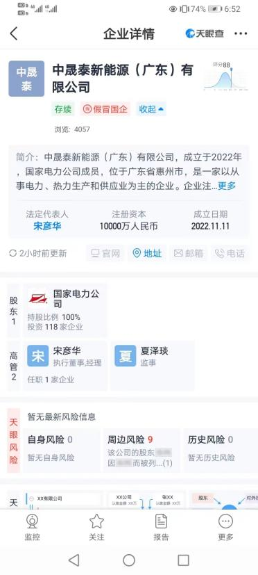This screenshot has height=575, width=258.
Task: Open the 报告 report icon
Action: coord(161,528)
